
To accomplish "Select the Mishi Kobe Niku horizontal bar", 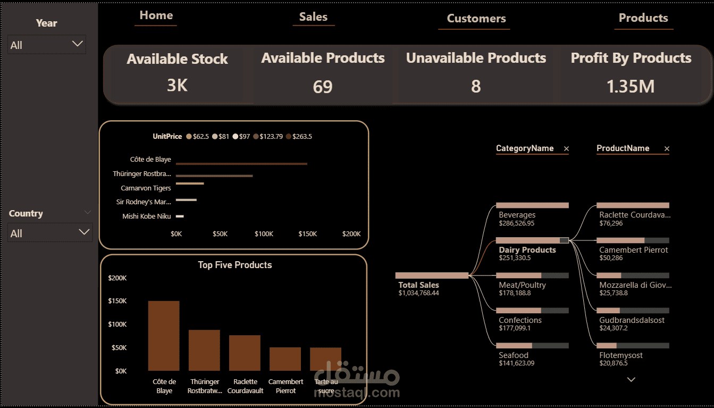I will 180,216.
